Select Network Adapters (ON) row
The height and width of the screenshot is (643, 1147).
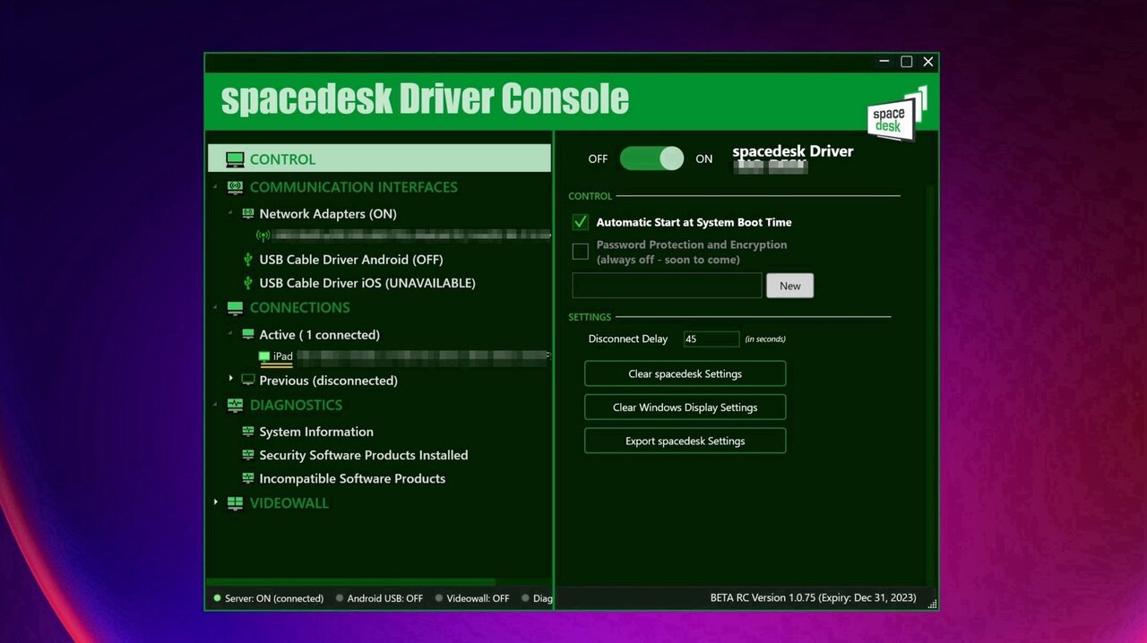[x=328, y=214]
